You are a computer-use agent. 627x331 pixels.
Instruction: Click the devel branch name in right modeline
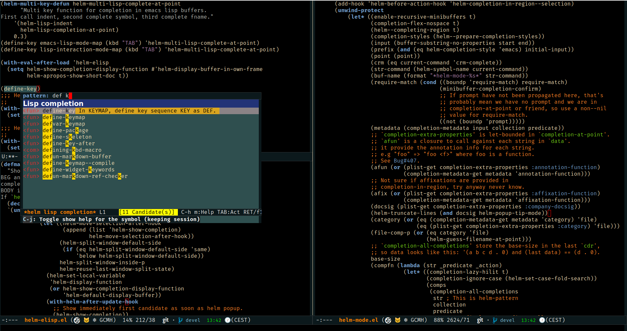[507, 320]
